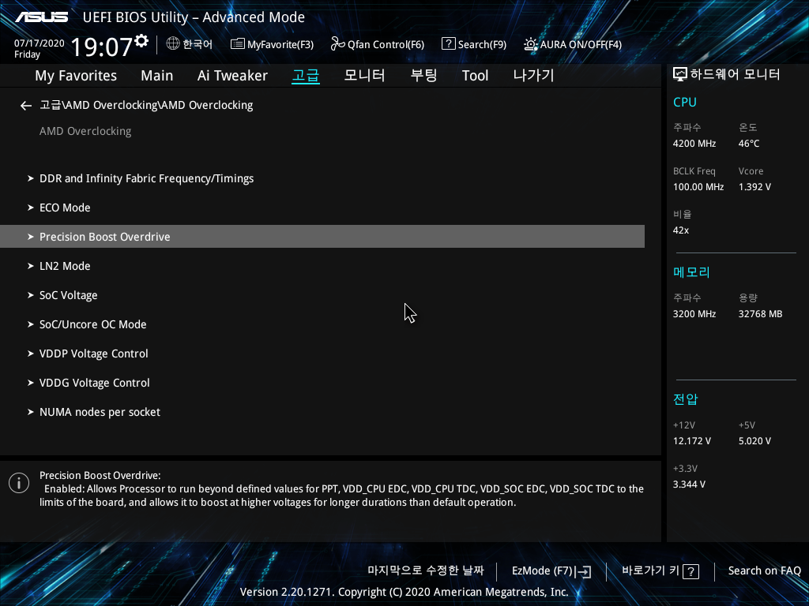Screen dimensions: 809x606
Task: Click the 42x ratio value
Action: coord(680,230)
